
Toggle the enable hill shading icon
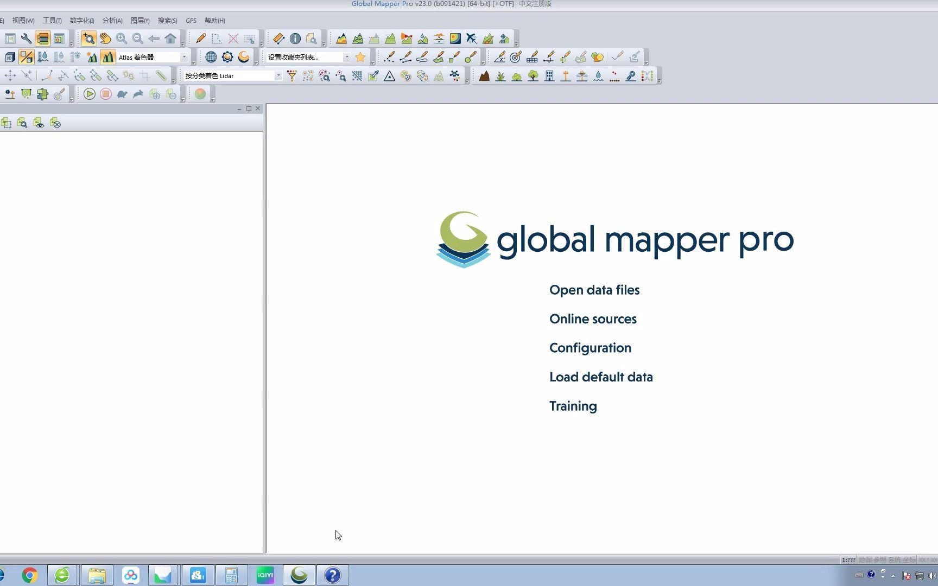click(x=107, y=57)
